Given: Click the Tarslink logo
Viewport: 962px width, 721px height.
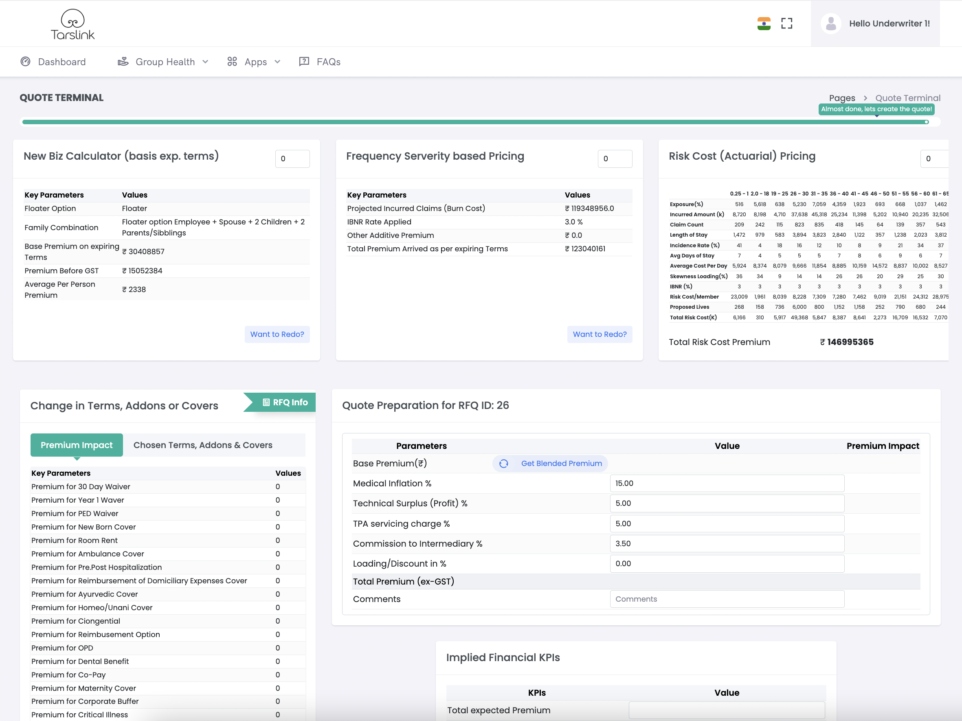Looking at the screenshot, I should pos(72,24).
